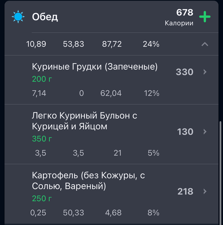Viewport: 223px width, 225px height.
Task: Tap the 130 calorie value
Action: [185, 131]
